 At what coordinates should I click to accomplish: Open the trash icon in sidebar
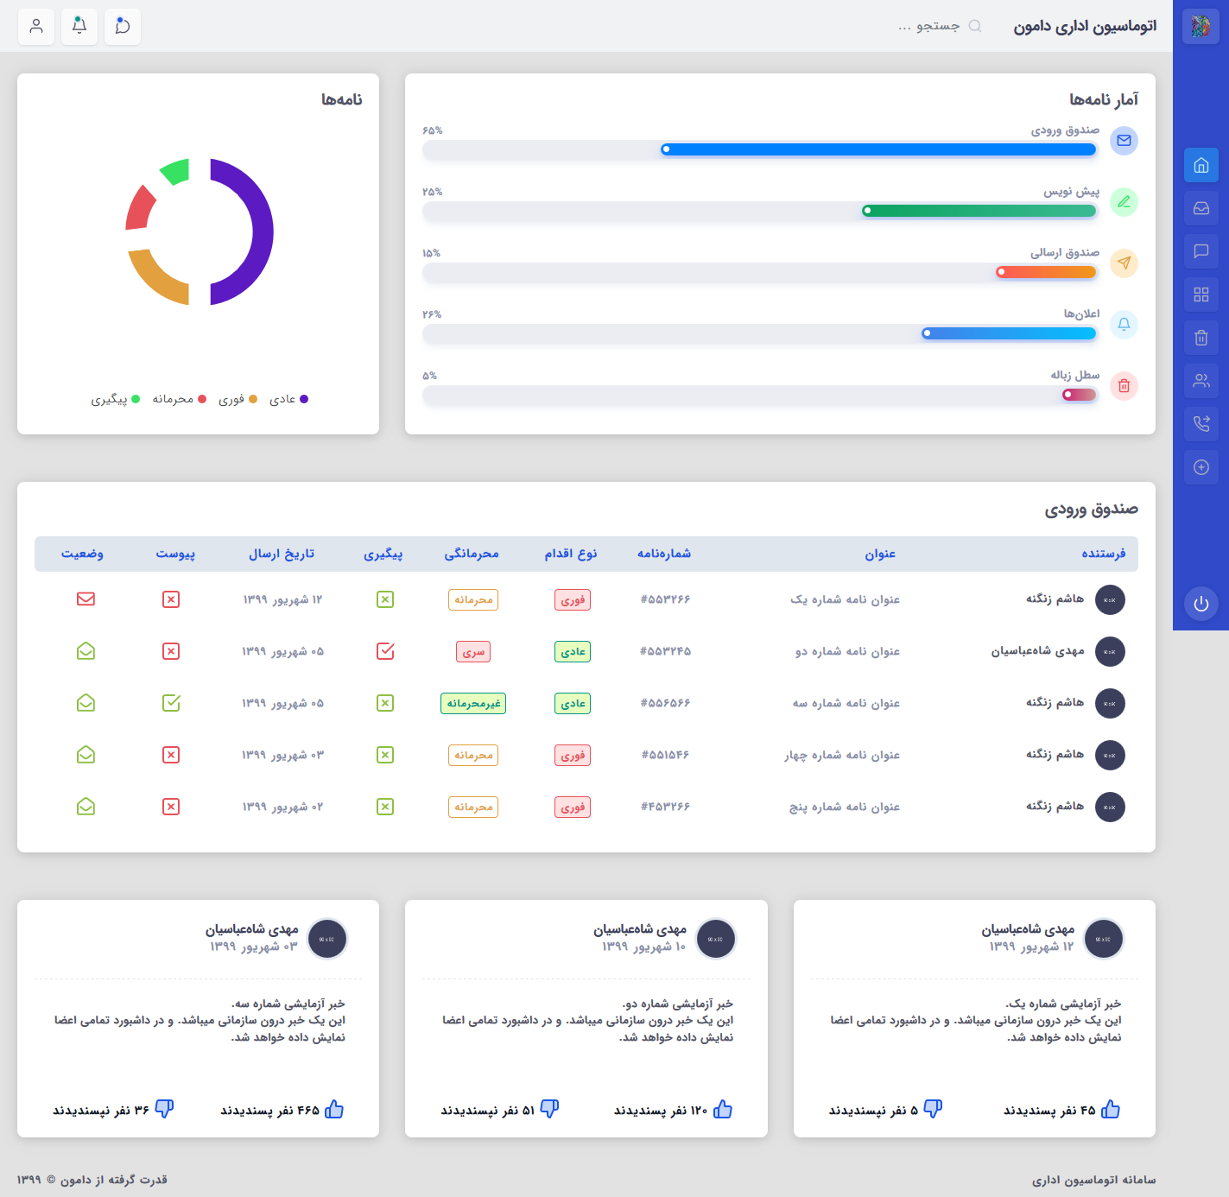pyautogui.click(x=1201, y=338)
